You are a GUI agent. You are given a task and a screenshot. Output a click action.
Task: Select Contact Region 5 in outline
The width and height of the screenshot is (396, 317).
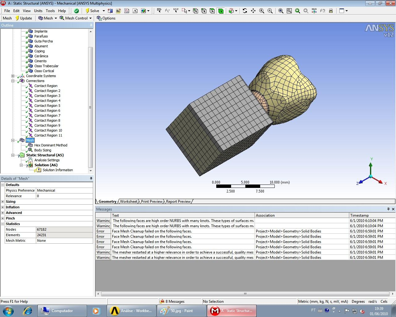pos(47,106)
